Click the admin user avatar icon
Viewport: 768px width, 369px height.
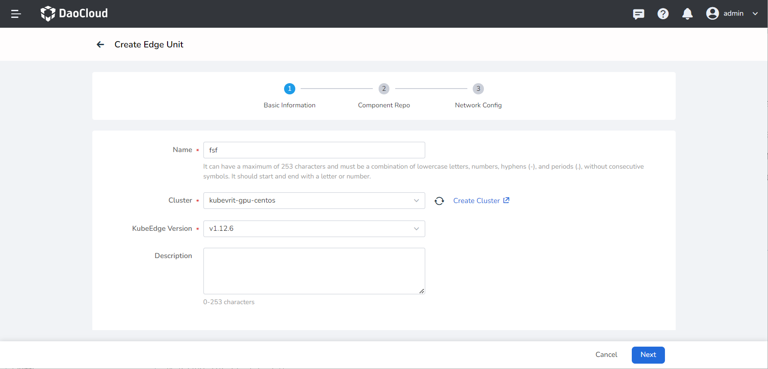click(712, 13)
